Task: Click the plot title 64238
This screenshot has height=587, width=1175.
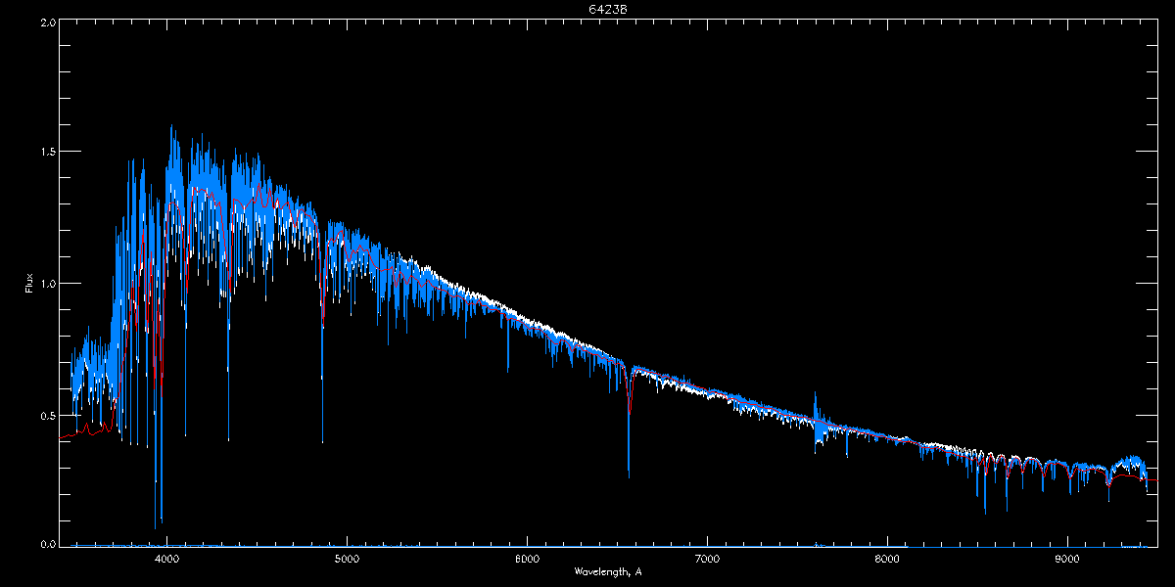Action: (587, 10)
